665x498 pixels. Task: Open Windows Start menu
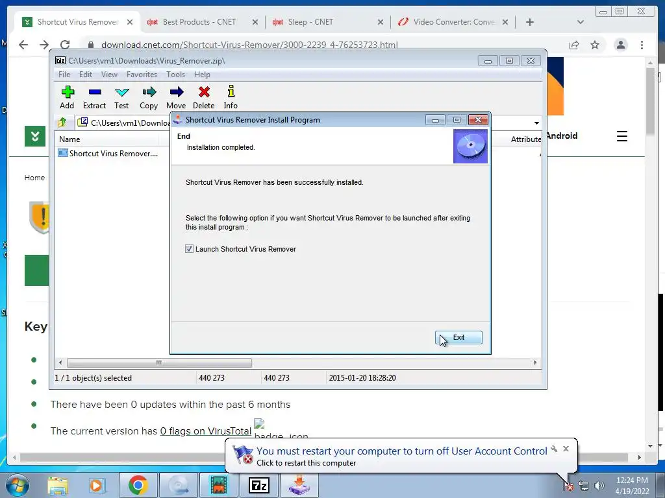[x=17, y=485]
